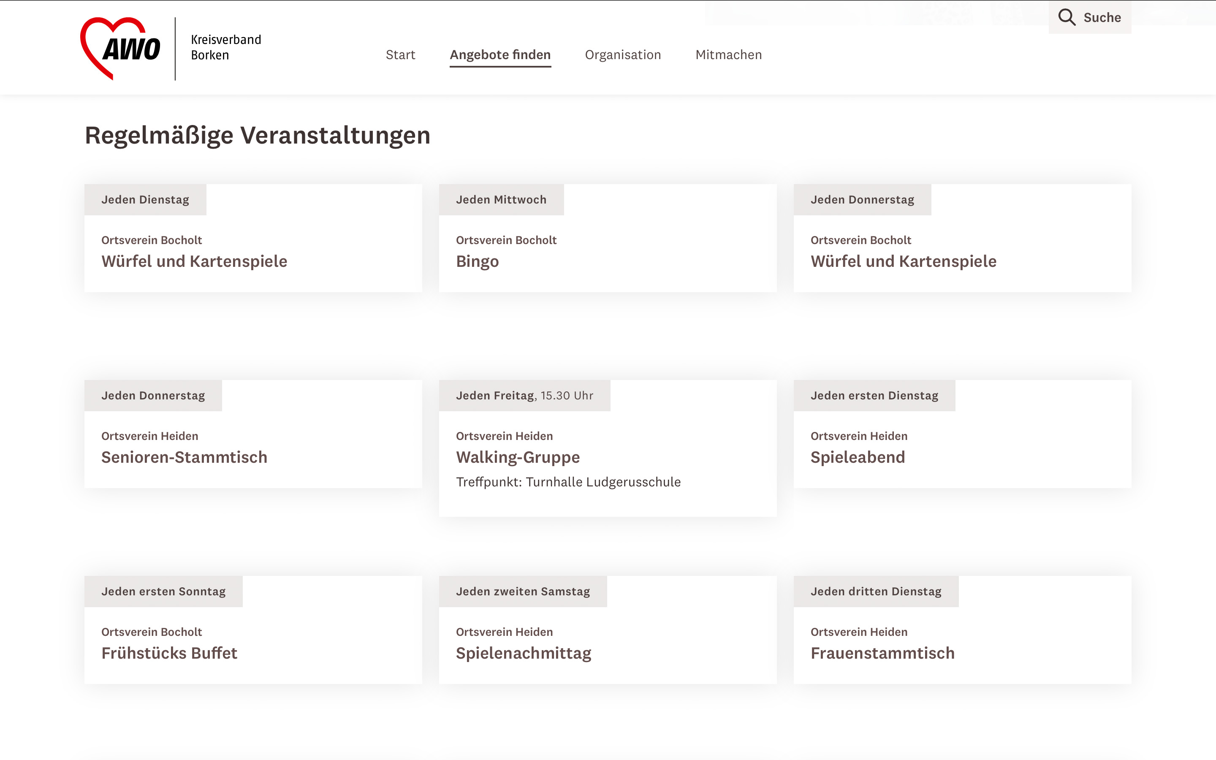Viewport: 1216px width, 760px height.
Task: Open Jeden Dienstag Würfel und Kartenspiele card
Action: tap(194, 261)
